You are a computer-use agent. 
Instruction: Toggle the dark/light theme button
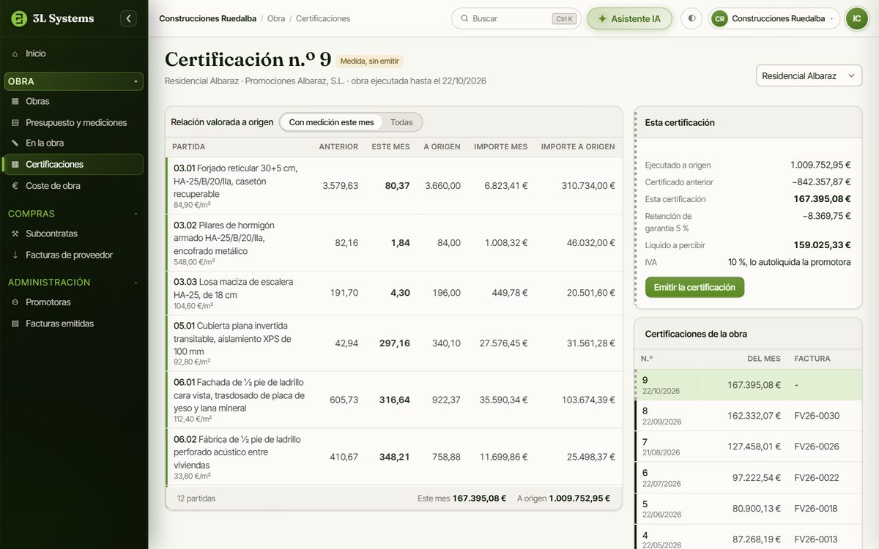click(691, 18)
